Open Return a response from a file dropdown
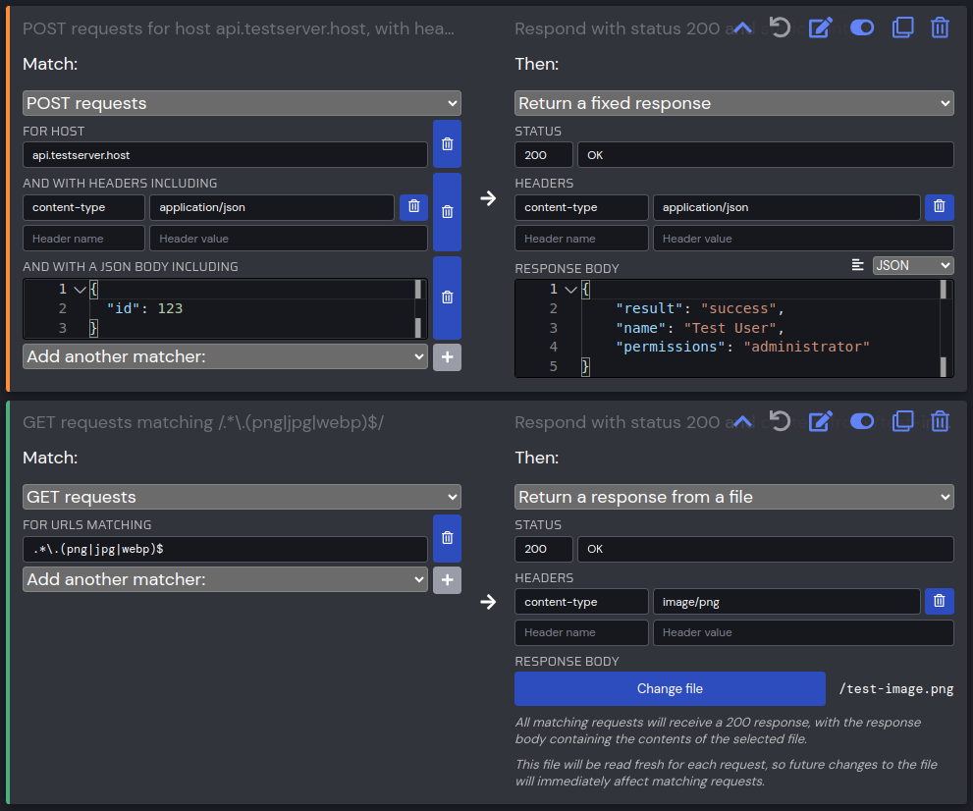This screenshot has height=811, width=973. point(733,497)
